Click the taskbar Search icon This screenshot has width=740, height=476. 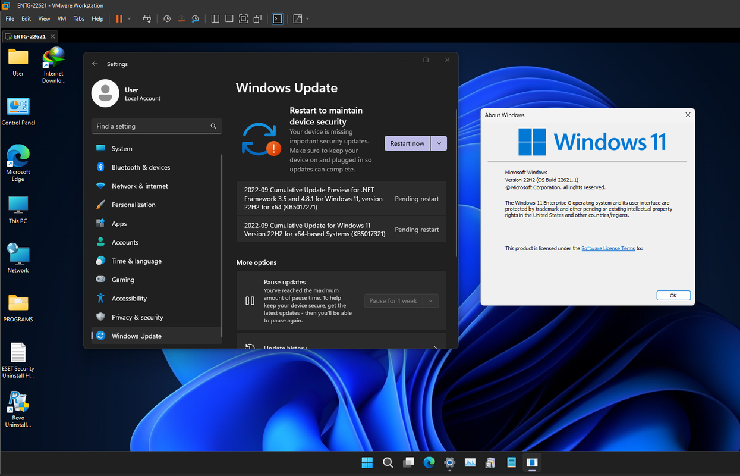pyautogui.click(x=388, y=462)
